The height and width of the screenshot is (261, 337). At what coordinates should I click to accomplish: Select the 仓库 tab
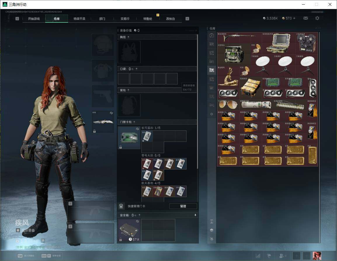(57, 19)
